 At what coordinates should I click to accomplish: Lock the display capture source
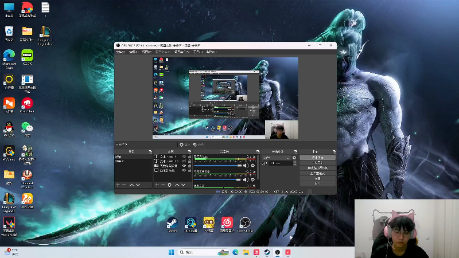click(x=189, y=170)
